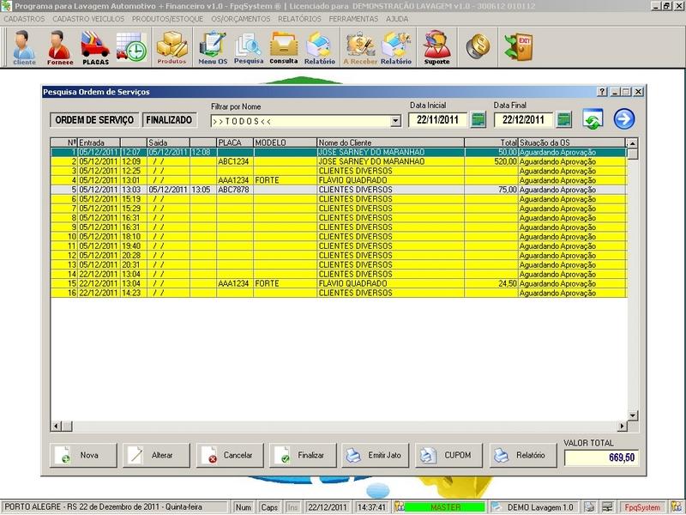Click the Cancelar button
This screenshot has width=686, height=515.
[230, 456]
